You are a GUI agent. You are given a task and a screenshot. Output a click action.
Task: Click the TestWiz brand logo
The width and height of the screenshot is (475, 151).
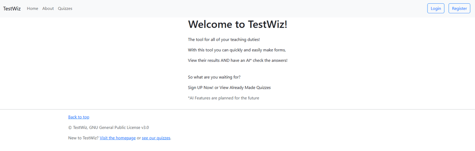(x=12, y=9)
